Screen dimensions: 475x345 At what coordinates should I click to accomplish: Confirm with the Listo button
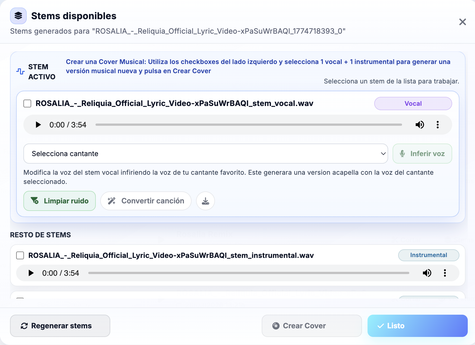[x=417, y=326]
